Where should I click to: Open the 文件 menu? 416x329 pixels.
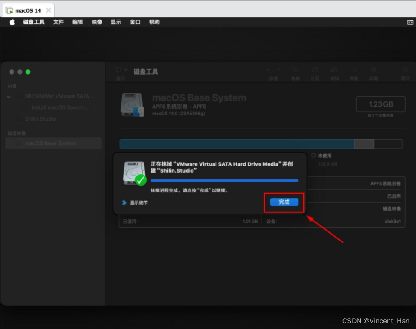(x=59, y=22)
